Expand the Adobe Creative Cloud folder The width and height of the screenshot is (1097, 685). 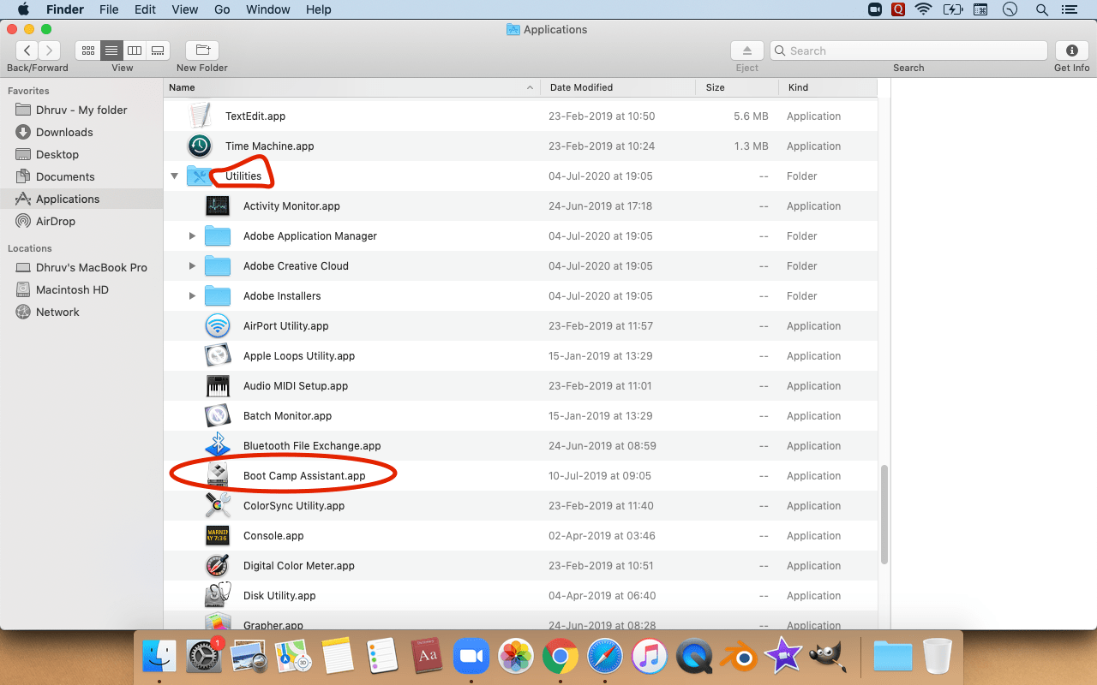pos(192,266)
